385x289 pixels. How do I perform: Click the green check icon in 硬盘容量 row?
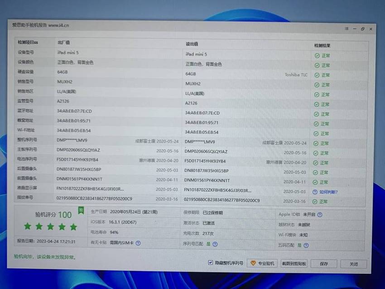(x=317, y=75)
